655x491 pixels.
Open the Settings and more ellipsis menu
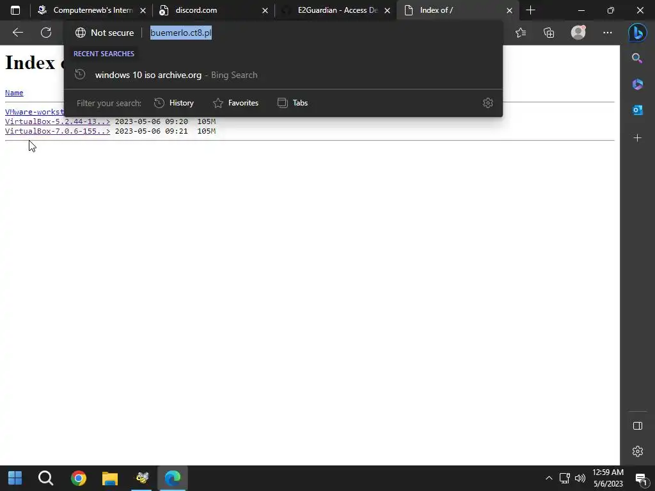tap(608, 33)
